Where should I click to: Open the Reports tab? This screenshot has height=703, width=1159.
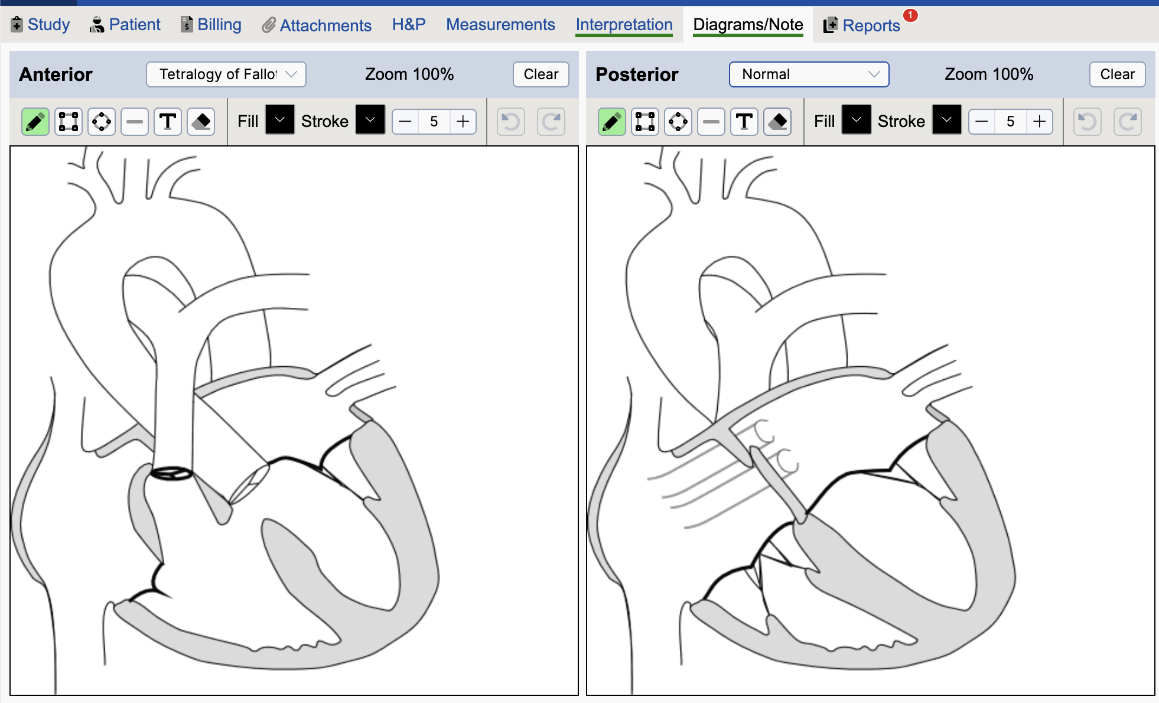tap(870, 25)
